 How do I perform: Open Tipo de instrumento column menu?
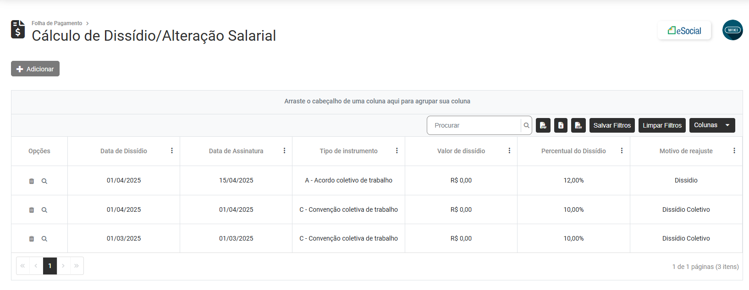(397, 151)
